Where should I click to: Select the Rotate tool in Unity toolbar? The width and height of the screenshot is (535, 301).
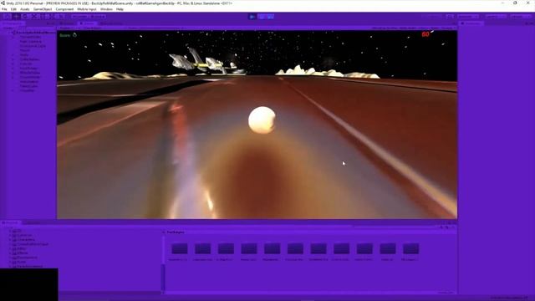tap(25, 17)
